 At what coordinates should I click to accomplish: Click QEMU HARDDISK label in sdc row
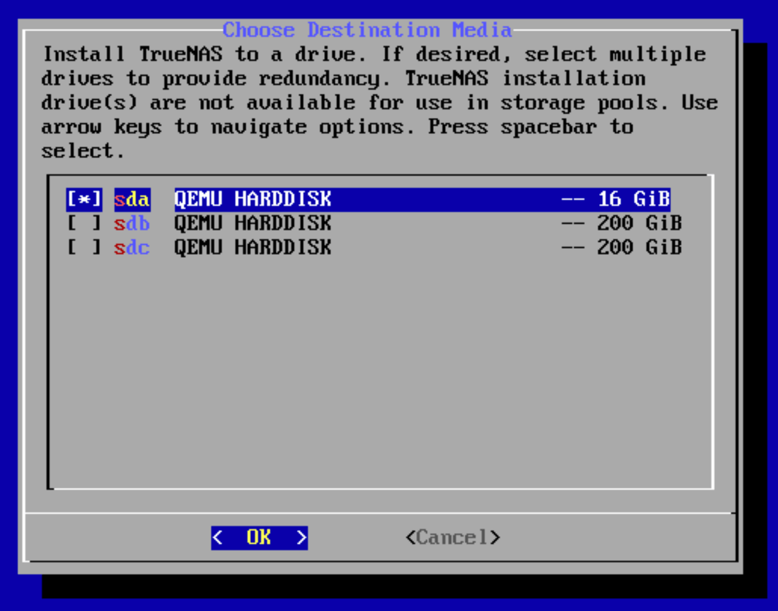click(253, 248)
